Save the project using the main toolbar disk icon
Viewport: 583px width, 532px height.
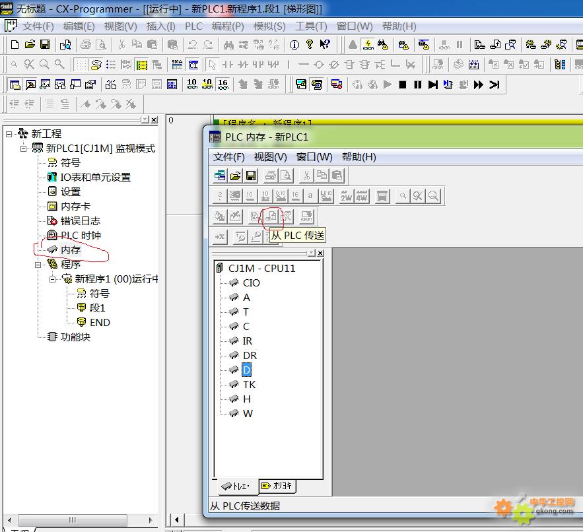click(x=45, y=45)
